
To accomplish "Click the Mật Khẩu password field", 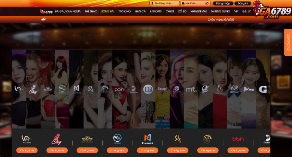I will [195, 3].
